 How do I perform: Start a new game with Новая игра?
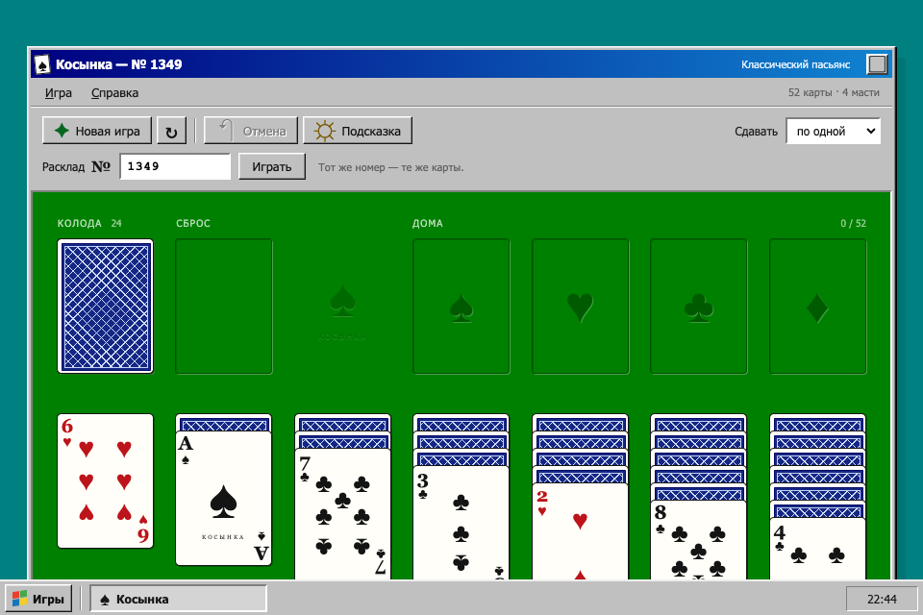coord(97,132)
